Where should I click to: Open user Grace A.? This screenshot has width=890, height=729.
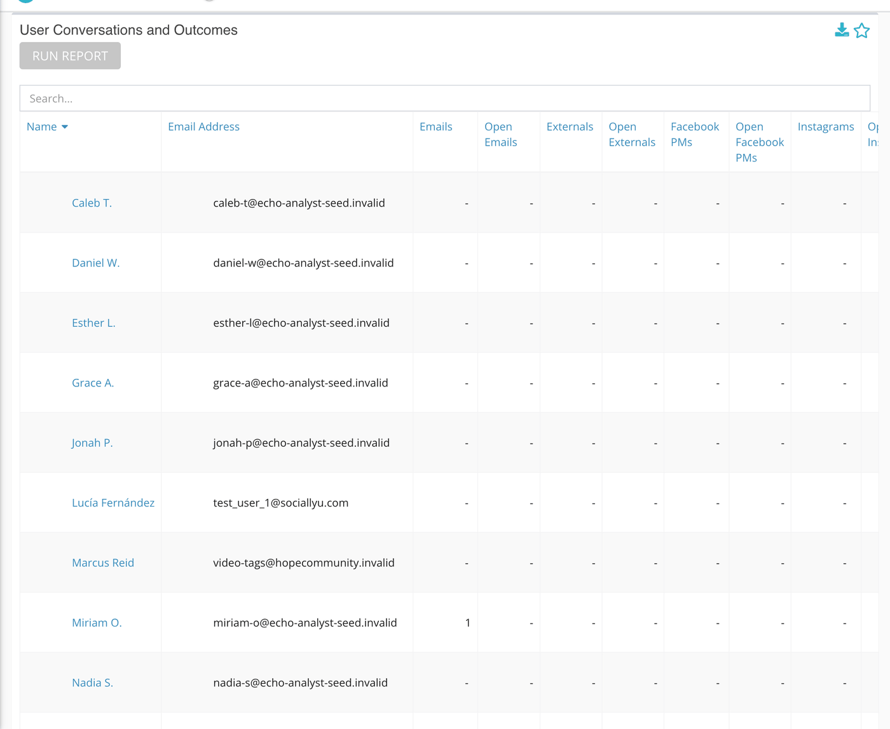(x=93, y=383)
